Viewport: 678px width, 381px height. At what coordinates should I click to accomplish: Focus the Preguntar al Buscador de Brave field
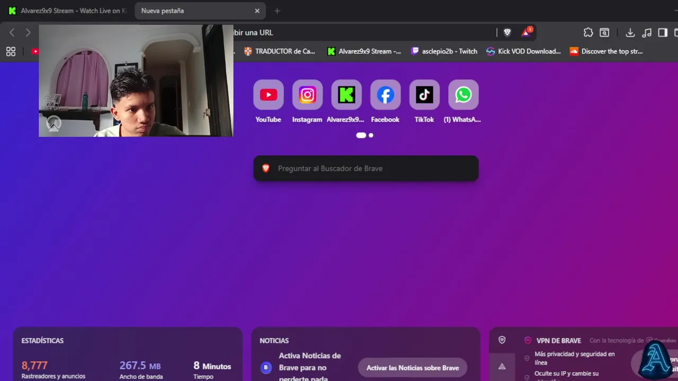click(x=366, y=168)
